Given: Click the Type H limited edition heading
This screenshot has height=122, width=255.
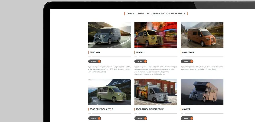Looking at the screenshot, I should [156, 14].
